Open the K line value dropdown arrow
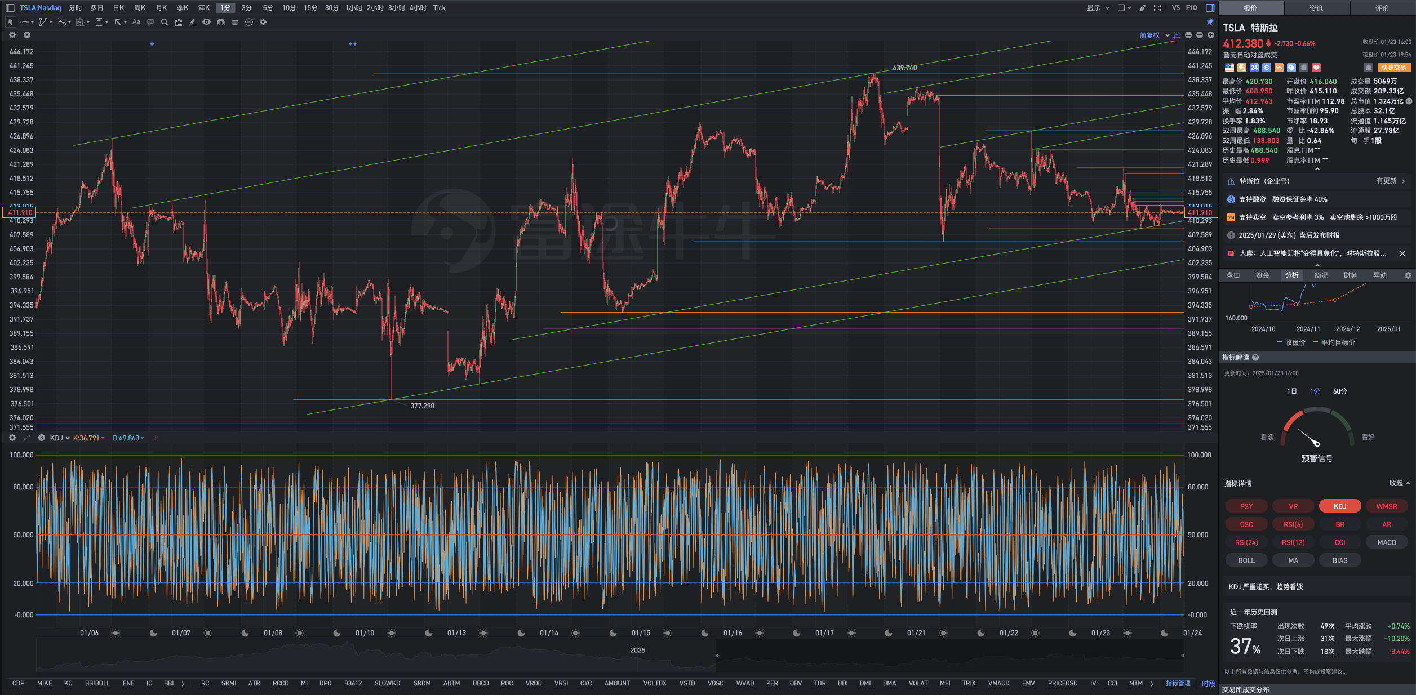 coord(103,438)
